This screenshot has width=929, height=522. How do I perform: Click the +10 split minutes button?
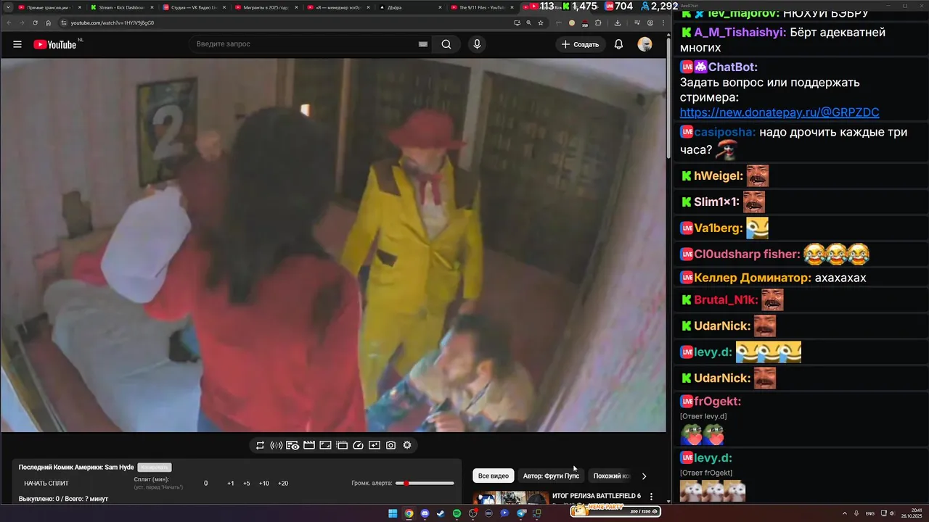click(264, 483)
